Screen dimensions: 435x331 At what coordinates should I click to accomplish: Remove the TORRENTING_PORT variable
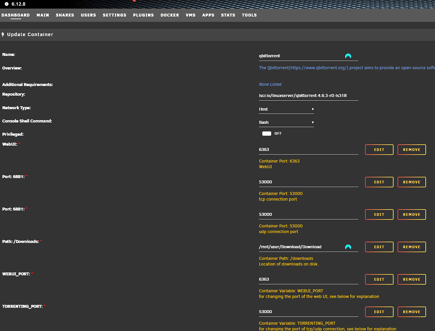point(411,311)
